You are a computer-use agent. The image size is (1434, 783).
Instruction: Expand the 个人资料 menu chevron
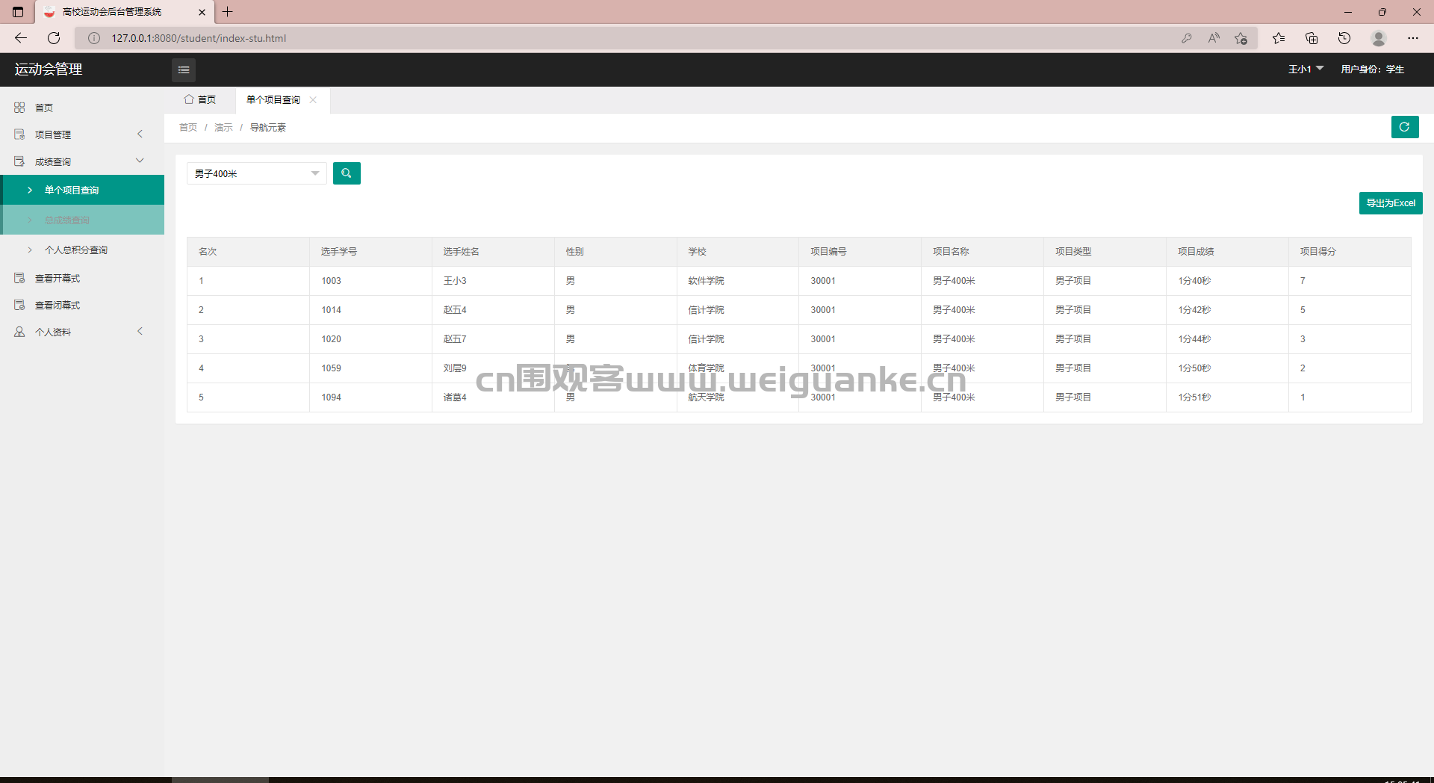pos(140,332)
